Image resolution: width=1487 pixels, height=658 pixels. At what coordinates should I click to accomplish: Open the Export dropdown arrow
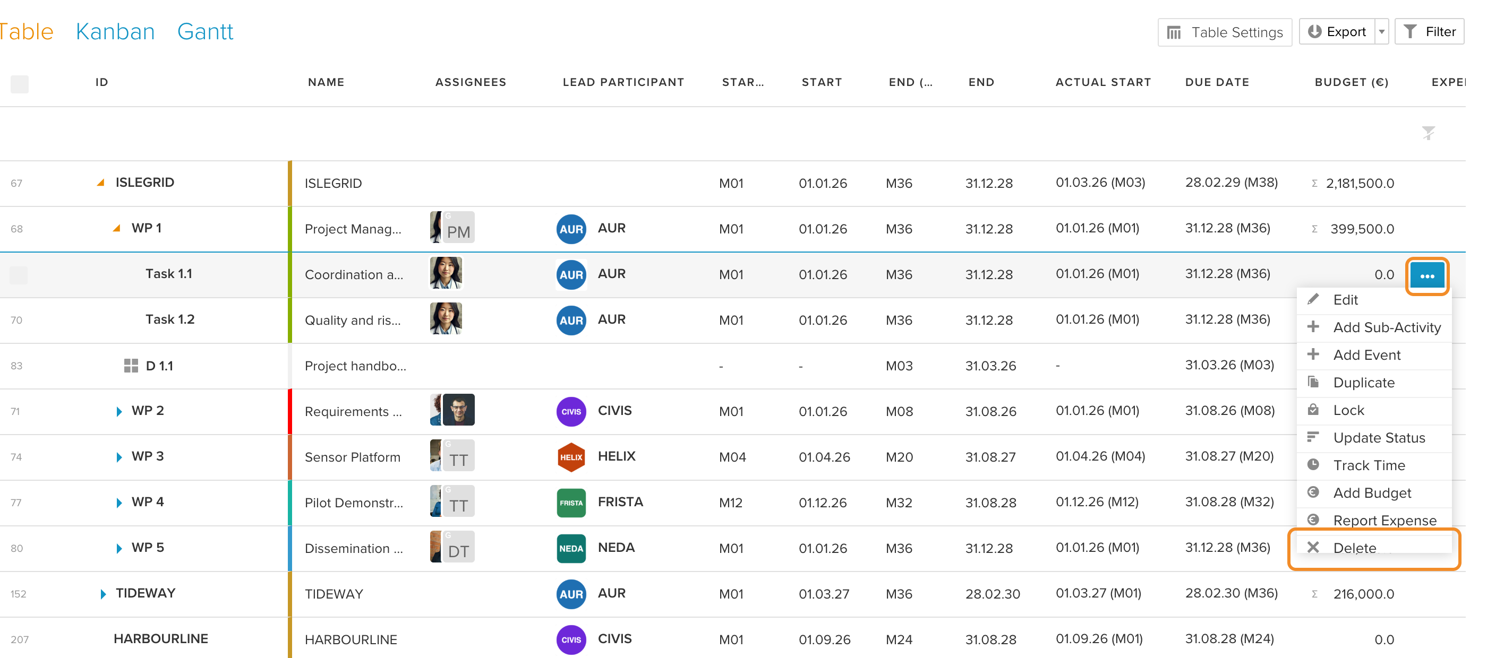click(x=1381, y=32)
